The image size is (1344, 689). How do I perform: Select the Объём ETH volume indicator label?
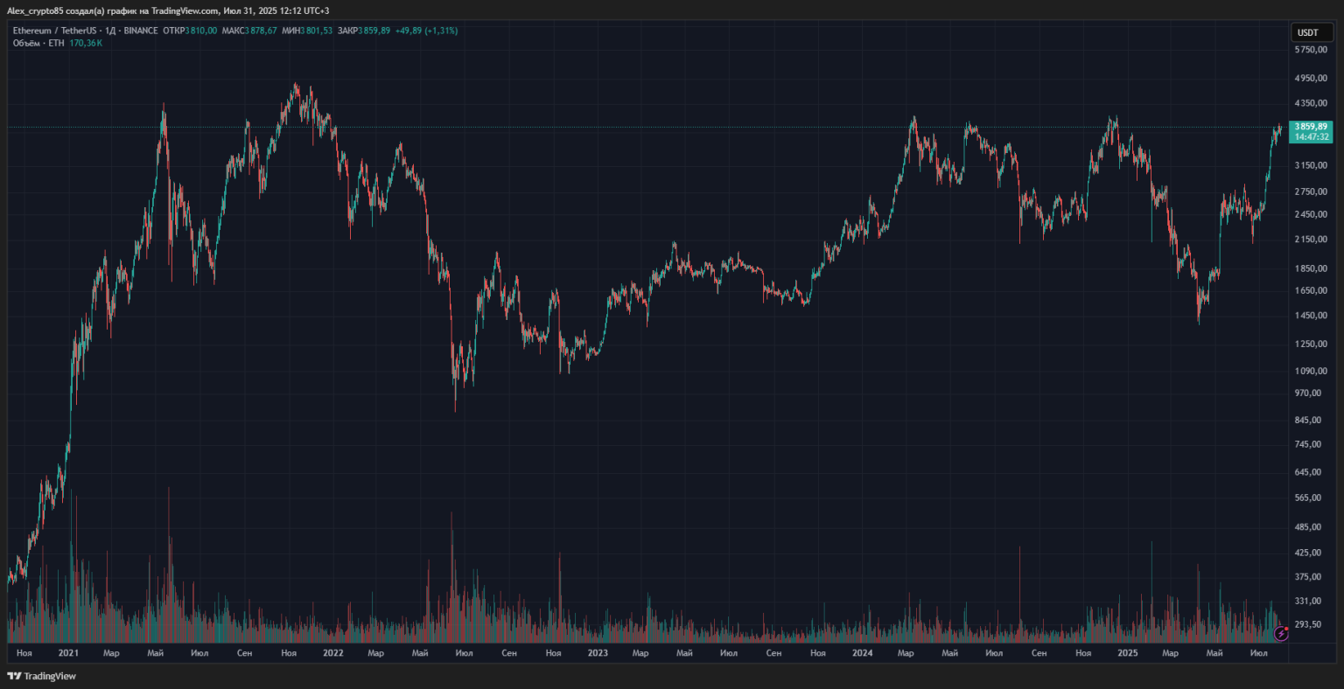(38, 43)
